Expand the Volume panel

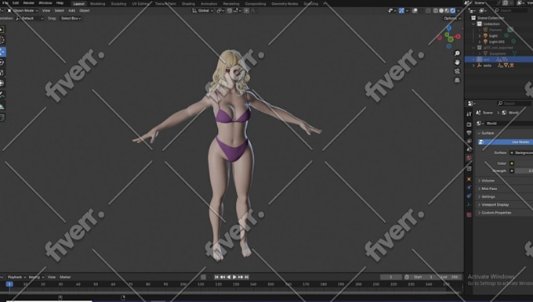point(487,181)
